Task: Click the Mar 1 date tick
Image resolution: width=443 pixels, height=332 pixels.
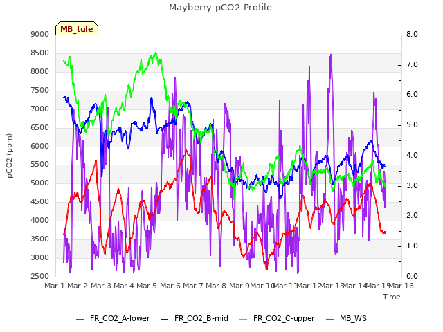Action: click(55, 286)
